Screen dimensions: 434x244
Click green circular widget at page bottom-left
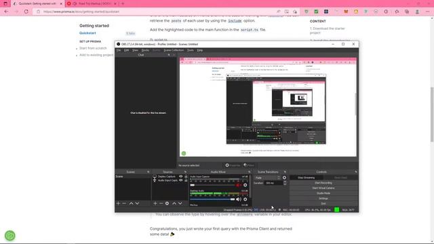(10, 236)
